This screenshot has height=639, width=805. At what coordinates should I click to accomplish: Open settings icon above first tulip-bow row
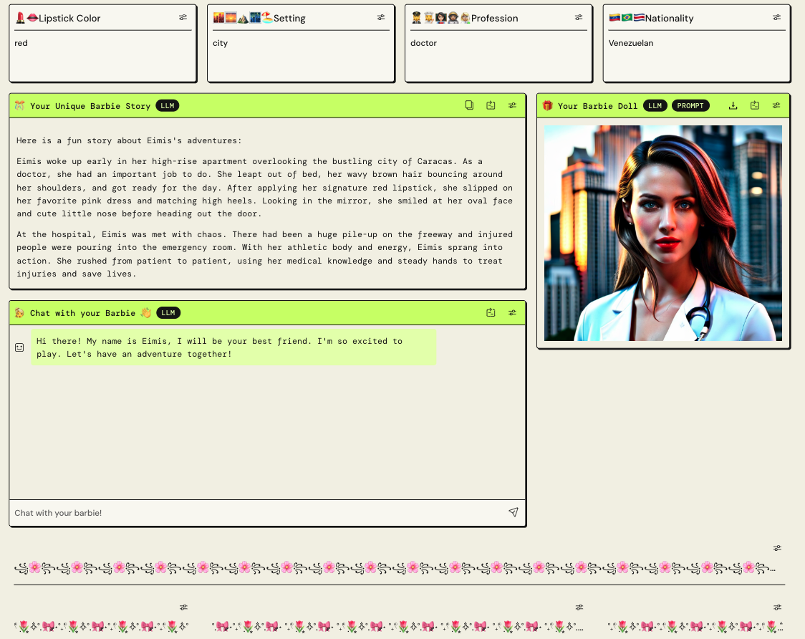(183, 607)
